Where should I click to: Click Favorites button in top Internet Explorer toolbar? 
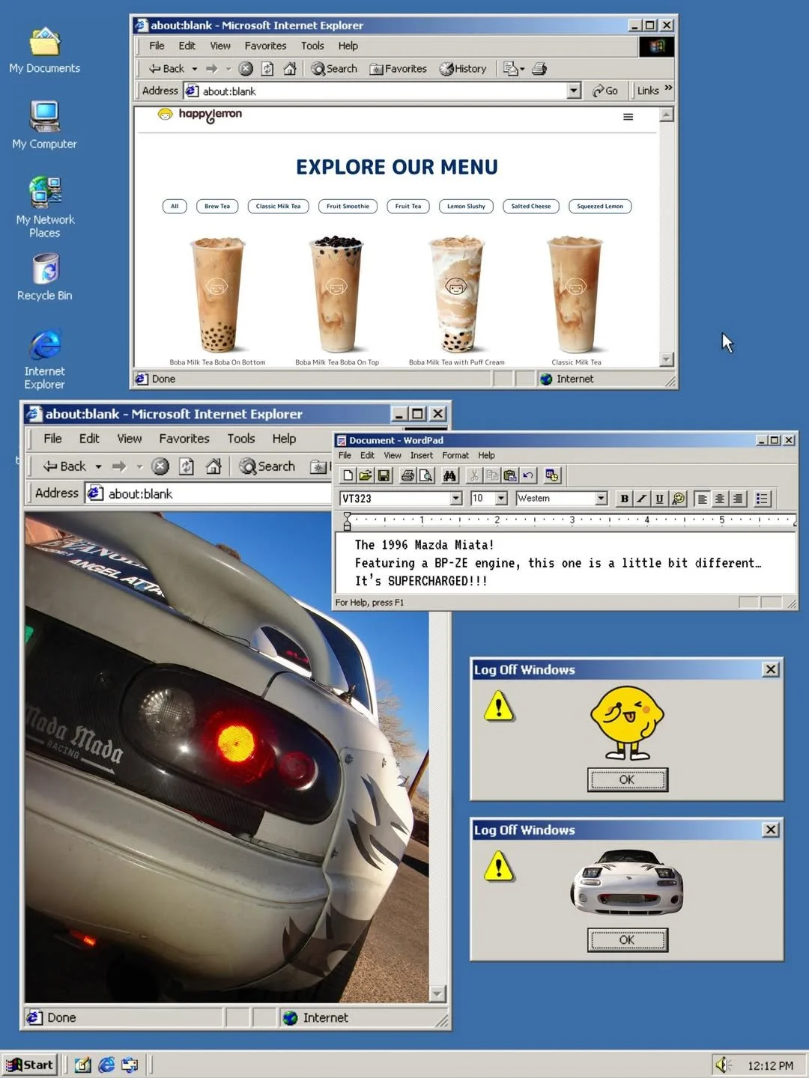point(398,69)
